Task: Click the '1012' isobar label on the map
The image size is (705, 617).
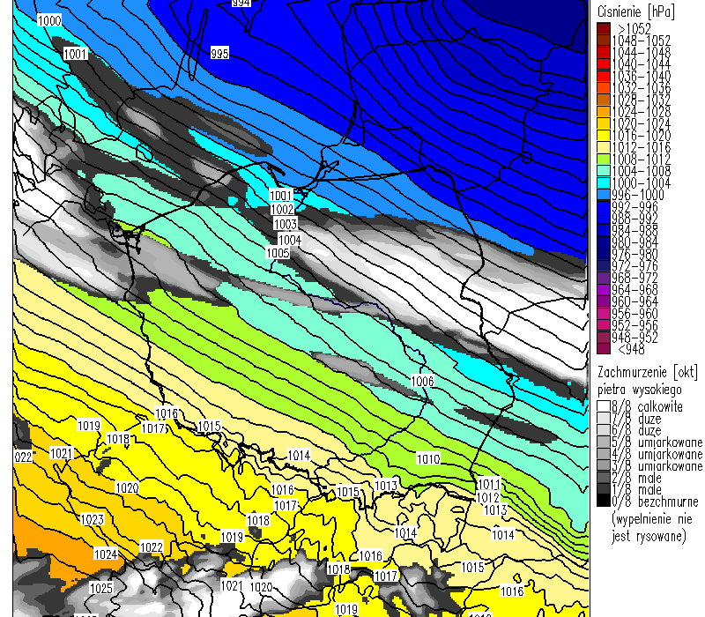Action: (x=487, y=497)
